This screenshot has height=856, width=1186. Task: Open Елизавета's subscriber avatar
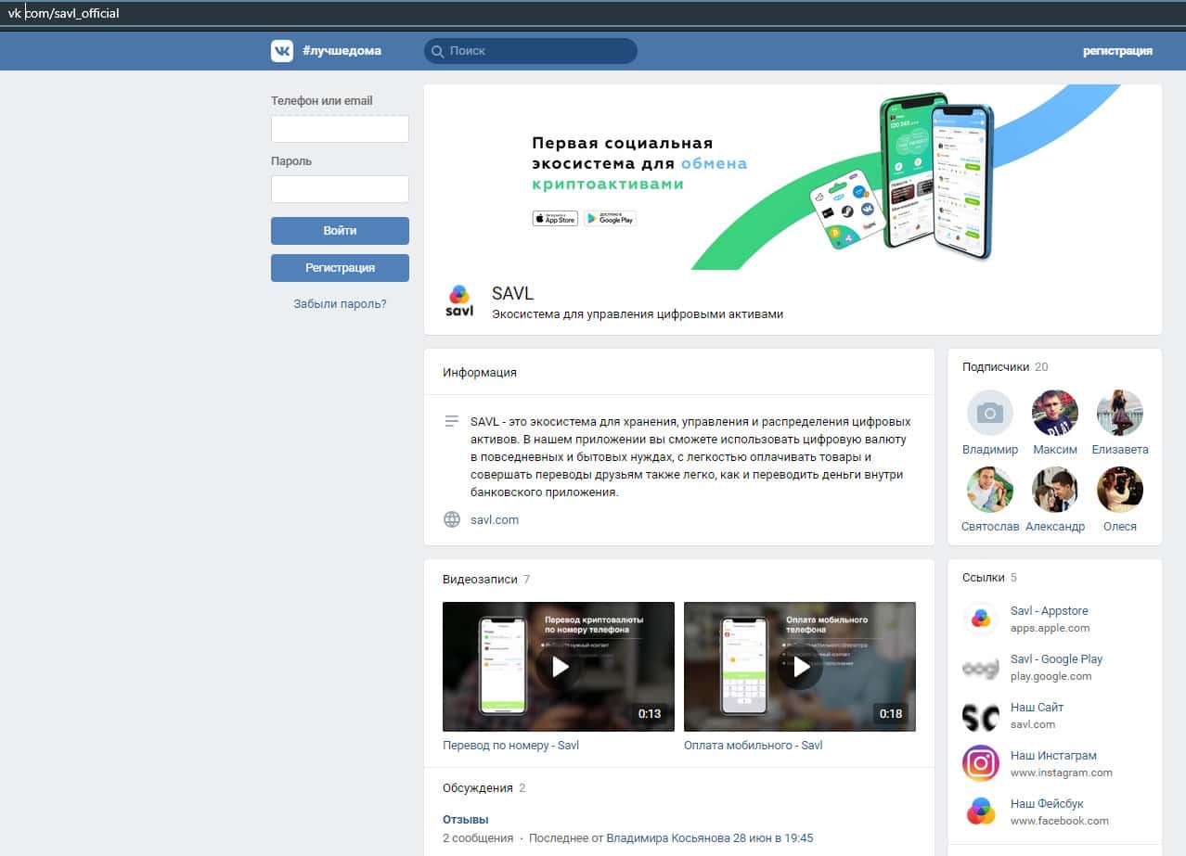click(1120, 413)
